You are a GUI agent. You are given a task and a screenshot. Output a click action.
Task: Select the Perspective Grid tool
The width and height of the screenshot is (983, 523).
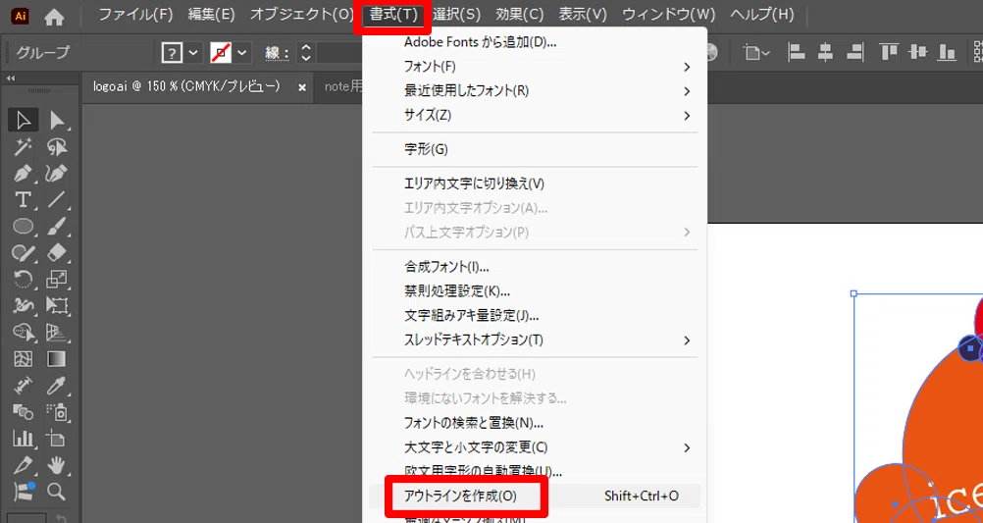pyautogui.click(x=57, y=332)
